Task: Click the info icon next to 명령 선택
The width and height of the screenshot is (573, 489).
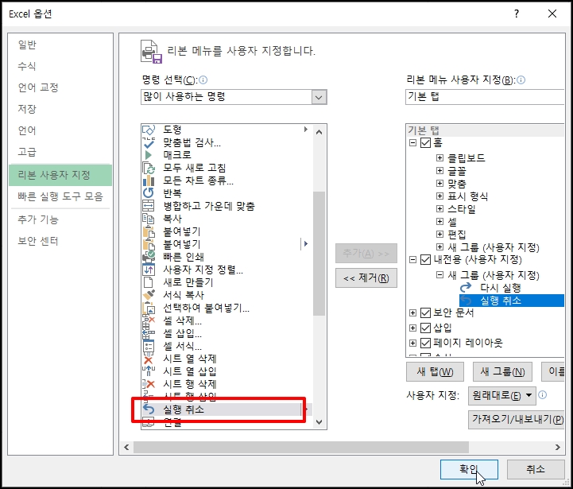Action: (x=203, y=80)
